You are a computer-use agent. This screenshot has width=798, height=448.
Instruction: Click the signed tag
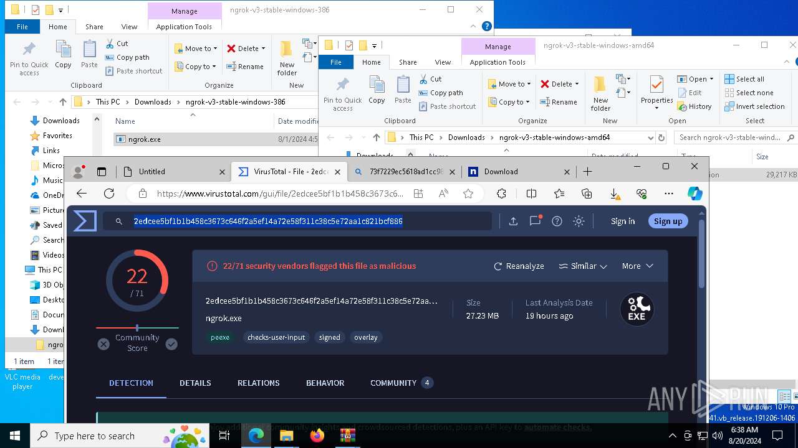click(330, 337)
